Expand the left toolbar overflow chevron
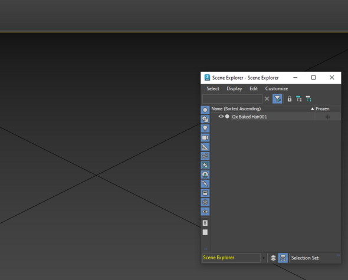 (206, 249)
